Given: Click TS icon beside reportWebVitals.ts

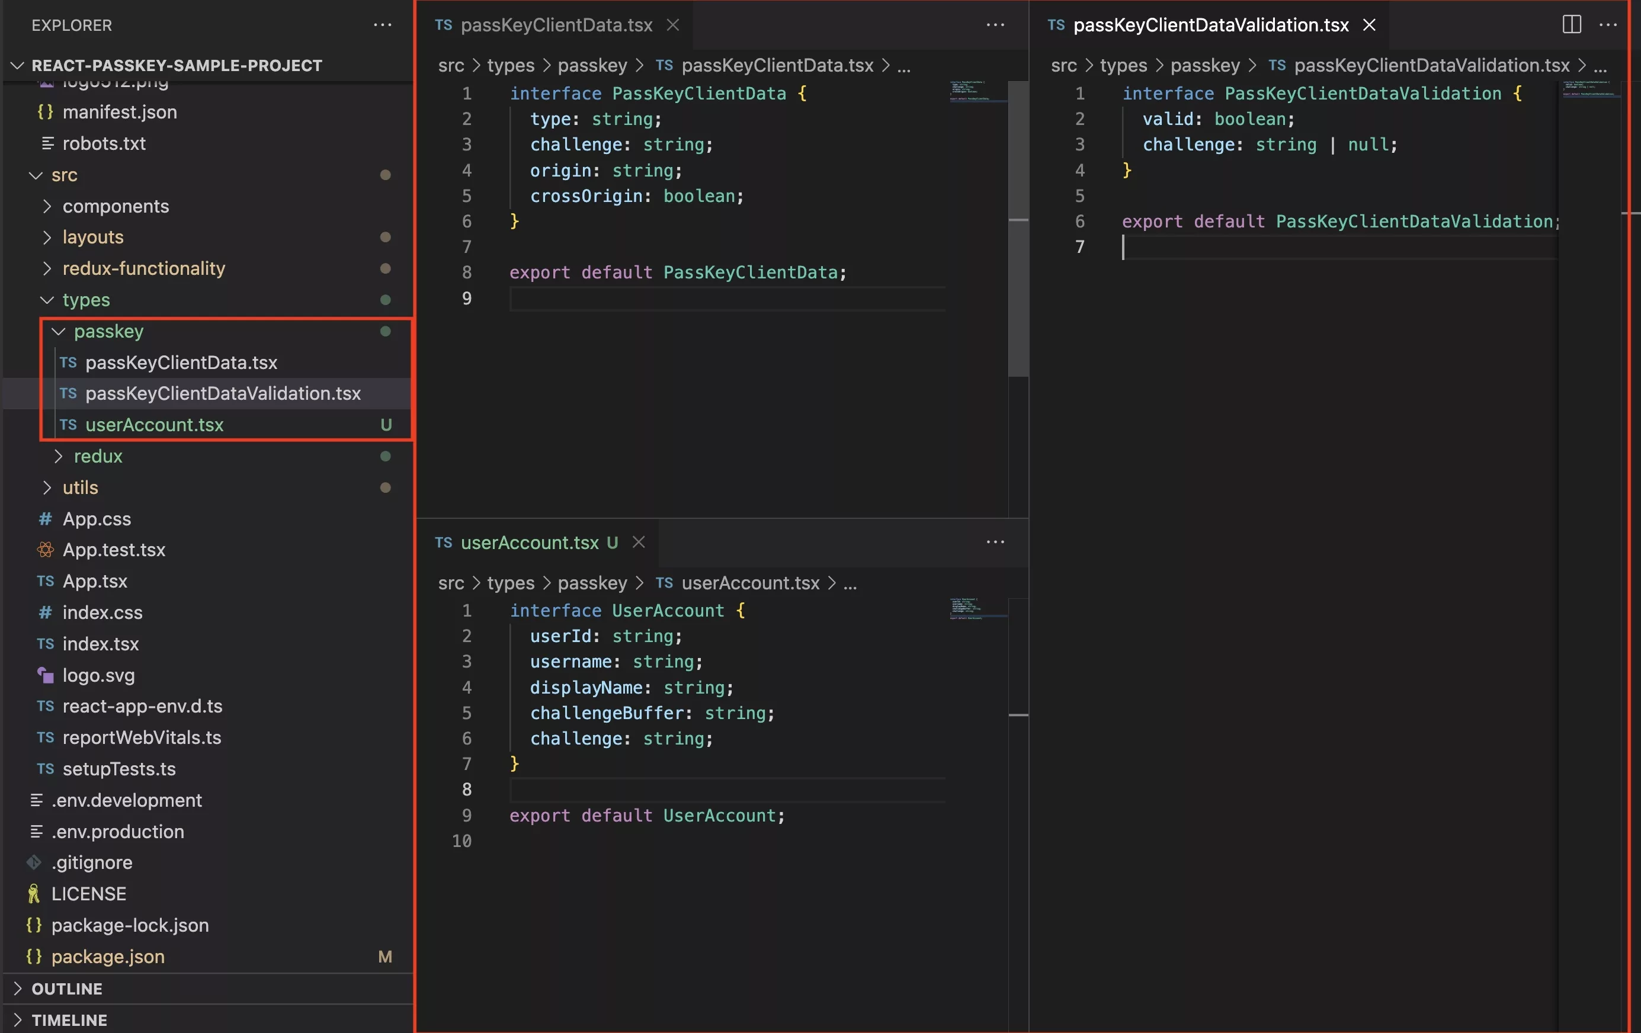Looking at the screenshot, I should (x=45, y=737).
